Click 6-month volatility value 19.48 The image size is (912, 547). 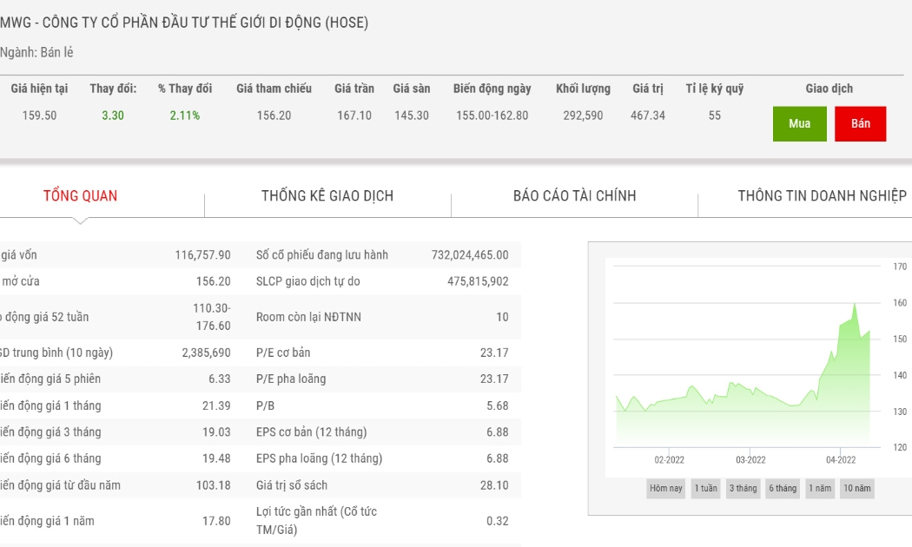(x=216, y=458)
